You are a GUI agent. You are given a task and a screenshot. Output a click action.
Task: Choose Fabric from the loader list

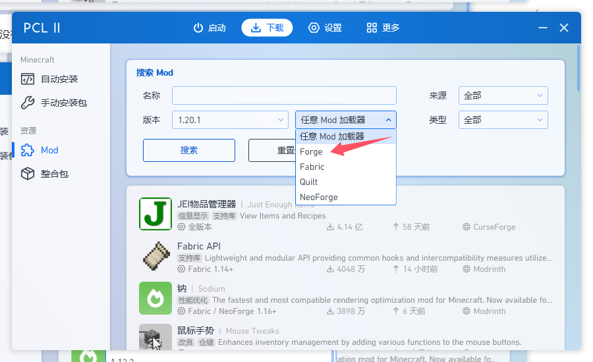312,167
